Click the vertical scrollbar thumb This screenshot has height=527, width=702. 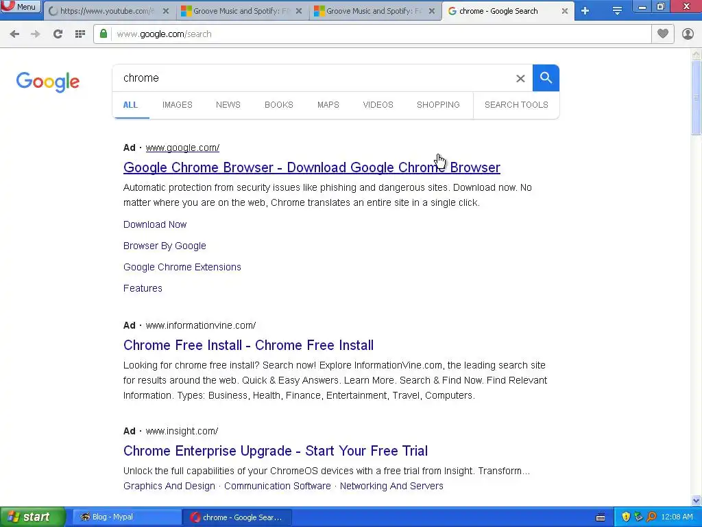point(697,97)
